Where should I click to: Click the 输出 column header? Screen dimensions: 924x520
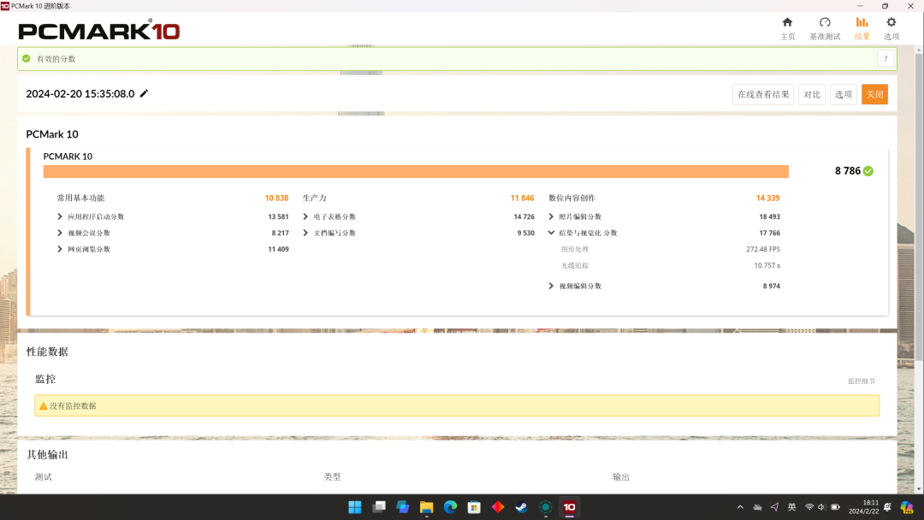[621, 477]
